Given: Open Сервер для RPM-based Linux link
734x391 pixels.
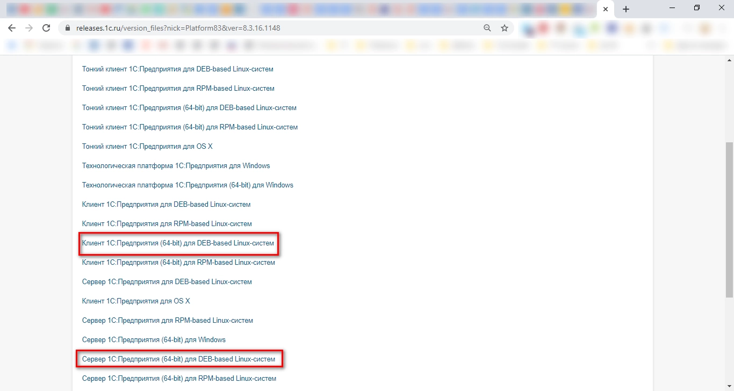Looking at the screenshot, I should pyautogui.click(x=168, y=321).
